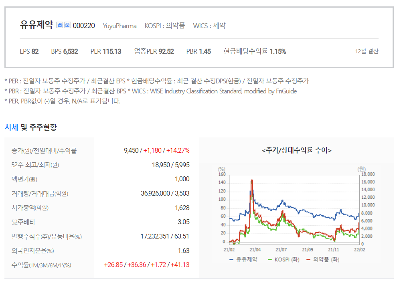Click the 유유제약 chart legend entry
This screenshot has width=399, height=283.
[x=243, y=260]
